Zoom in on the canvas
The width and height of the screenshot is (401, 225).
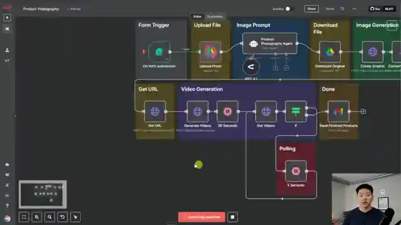(x=37, y=217)
